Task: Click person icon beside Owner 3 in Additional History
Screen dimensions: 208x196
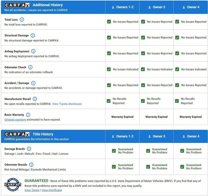Action: [150, 7]
